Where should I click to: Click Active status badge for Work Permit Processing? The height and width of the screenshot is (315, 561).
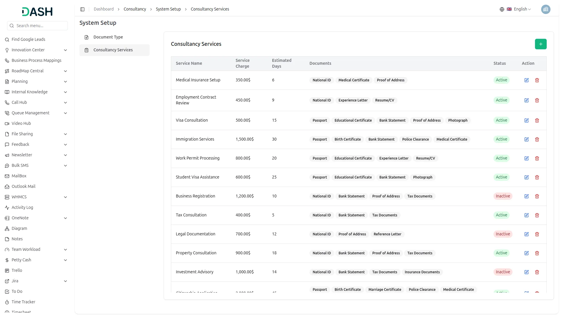pos(501,158)
